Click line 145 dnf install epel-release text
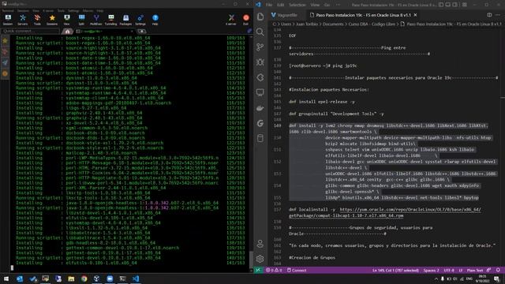This screenshot has height=284, width=505. [x=322, y=102]
